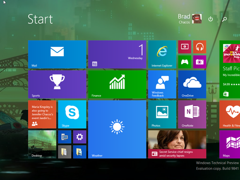Open the Photos tile
Image resolution: width=240 pixels, height=180 pixels.
162,114
